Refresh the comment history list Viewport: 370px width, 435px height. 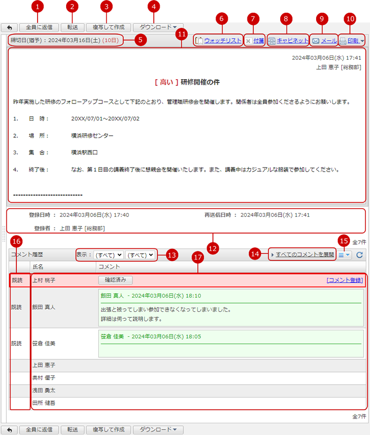(359, 255)
